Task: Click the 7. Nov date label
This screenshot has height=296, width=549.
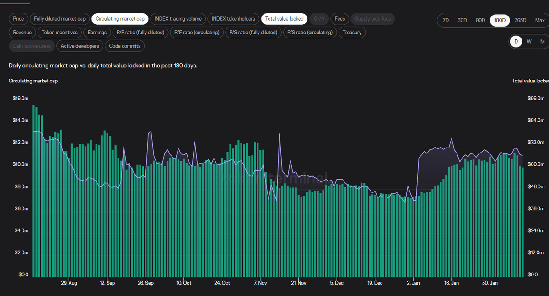Action: click(x=260, y=283)
